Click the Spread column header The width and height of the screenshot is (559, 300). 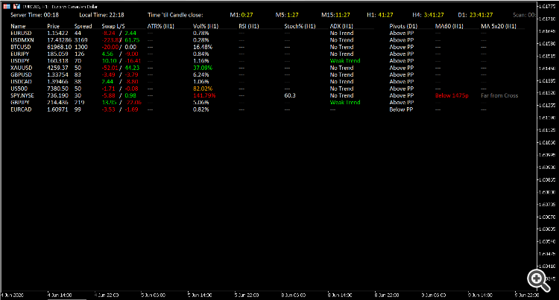(x=83, y=26)
